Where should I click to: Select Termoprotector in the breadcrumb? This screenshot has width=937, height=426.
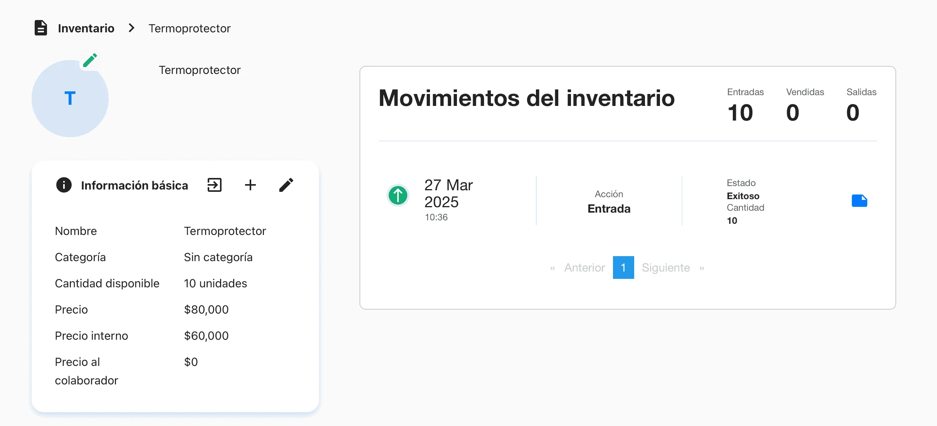pos(190,28)
